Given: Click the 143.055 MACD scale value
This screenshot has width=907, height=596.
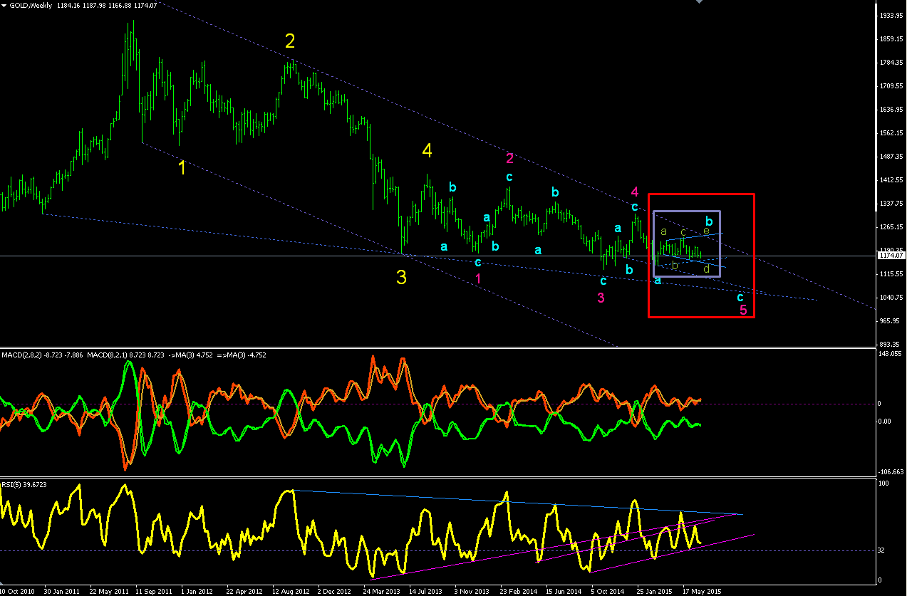Looking at the screenshot, I should coord(890,354).
